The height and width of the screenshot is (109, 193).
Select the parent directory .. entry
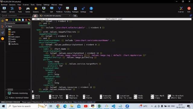point(10,29)
